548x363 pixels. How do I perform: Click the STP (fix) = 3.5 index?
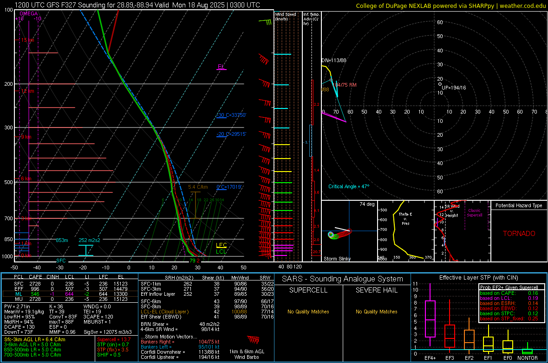(113, 350)
